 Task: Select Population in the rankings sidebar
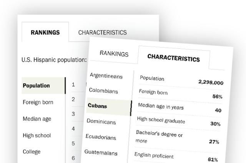[36, 86]
